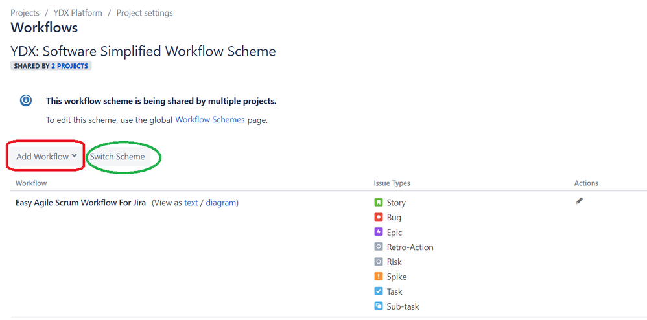The width and height of the screenshot is (647, 320).
Task: Click the gray Risk issue type icon
Action: coord(379,262)
